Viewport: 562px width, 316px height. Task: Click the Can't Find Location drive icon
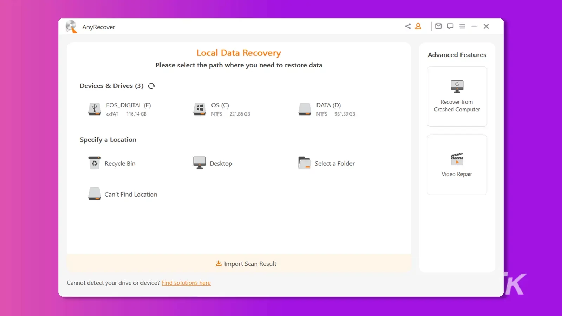[94, 194]
